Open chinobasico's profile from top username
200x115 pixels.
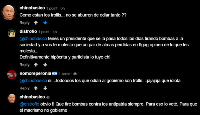click(32, 8)
